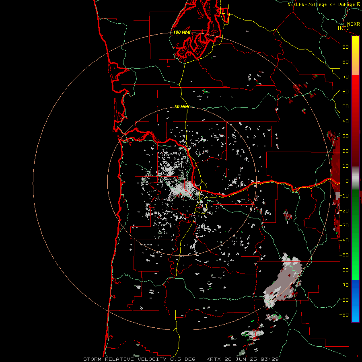Click the "90" positive scale value
The width and height of the screenshot is (362, 362).
click(346, 47)
